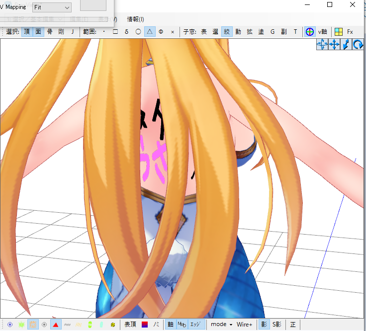Click the Wire+ button

[244, 325]
